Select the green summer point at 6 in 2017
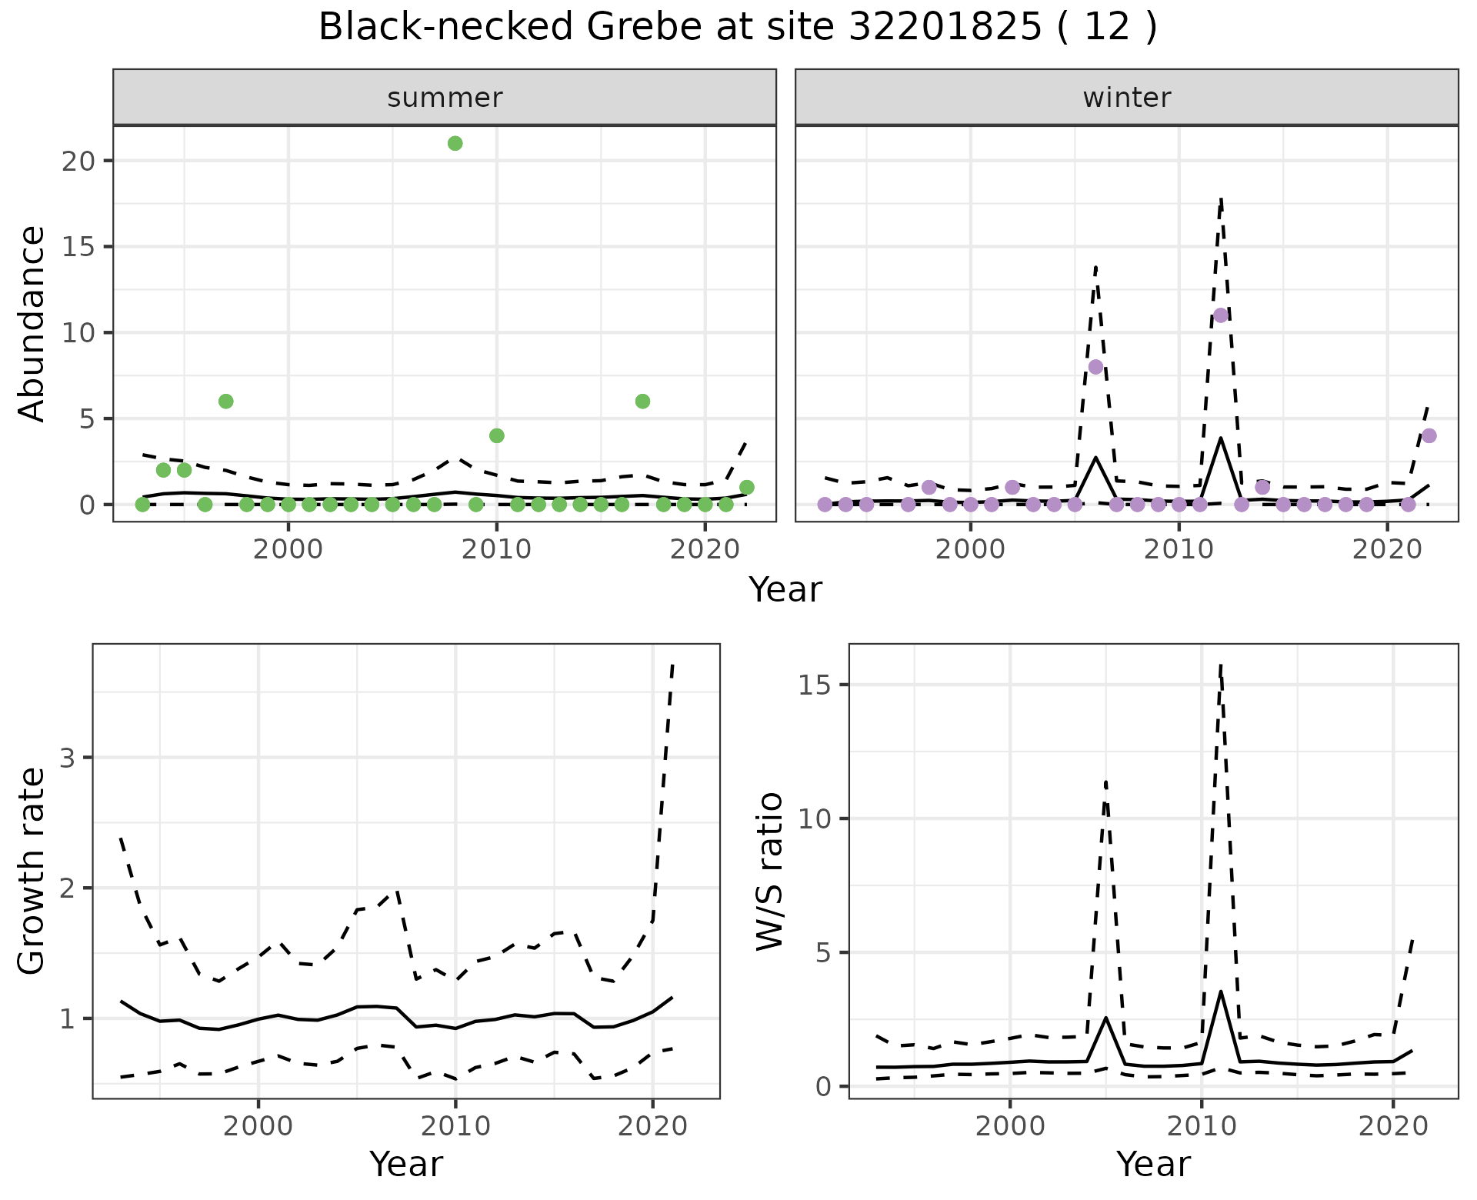The image size is (1477, 1200). click(x=643, y=401)
